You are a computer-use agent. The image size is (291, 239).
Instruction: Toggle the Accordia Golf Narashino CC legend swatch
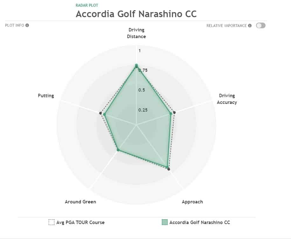click(165, 222)
